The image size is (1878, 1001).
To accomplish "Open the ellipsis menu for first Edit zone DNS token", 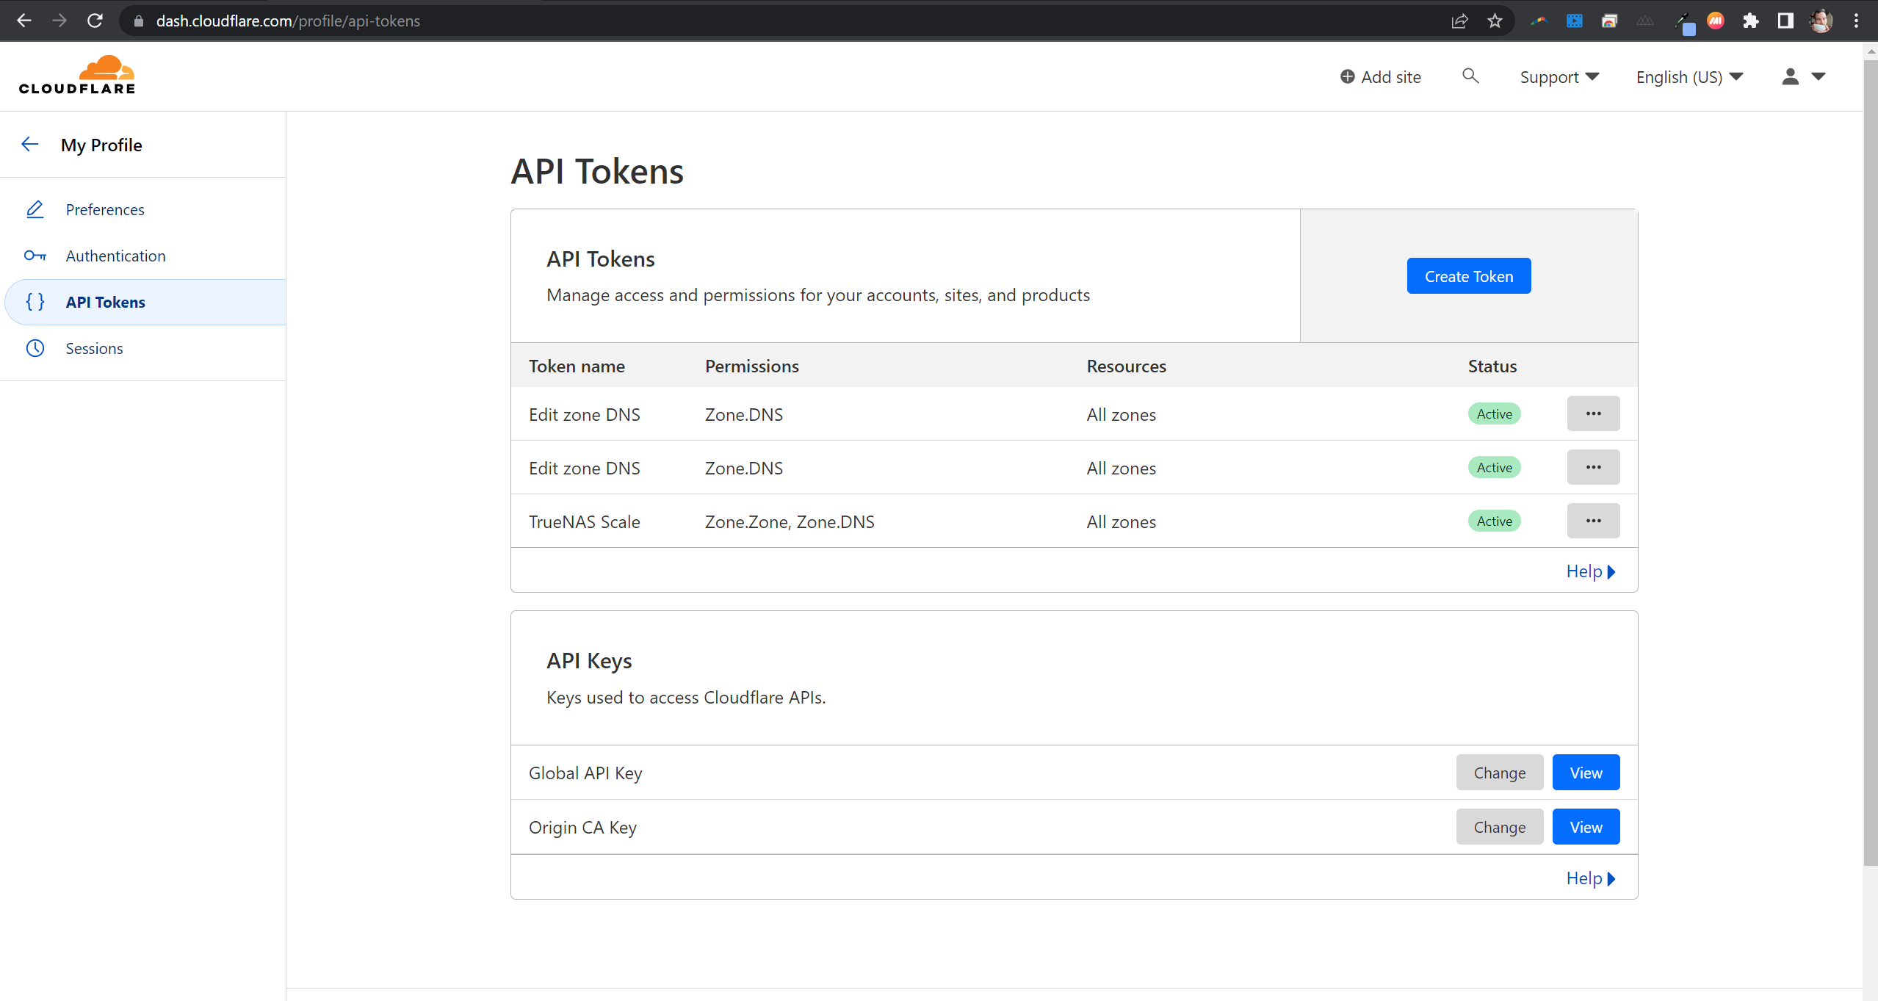I will pyautogui.click(x=1593, y=413).
